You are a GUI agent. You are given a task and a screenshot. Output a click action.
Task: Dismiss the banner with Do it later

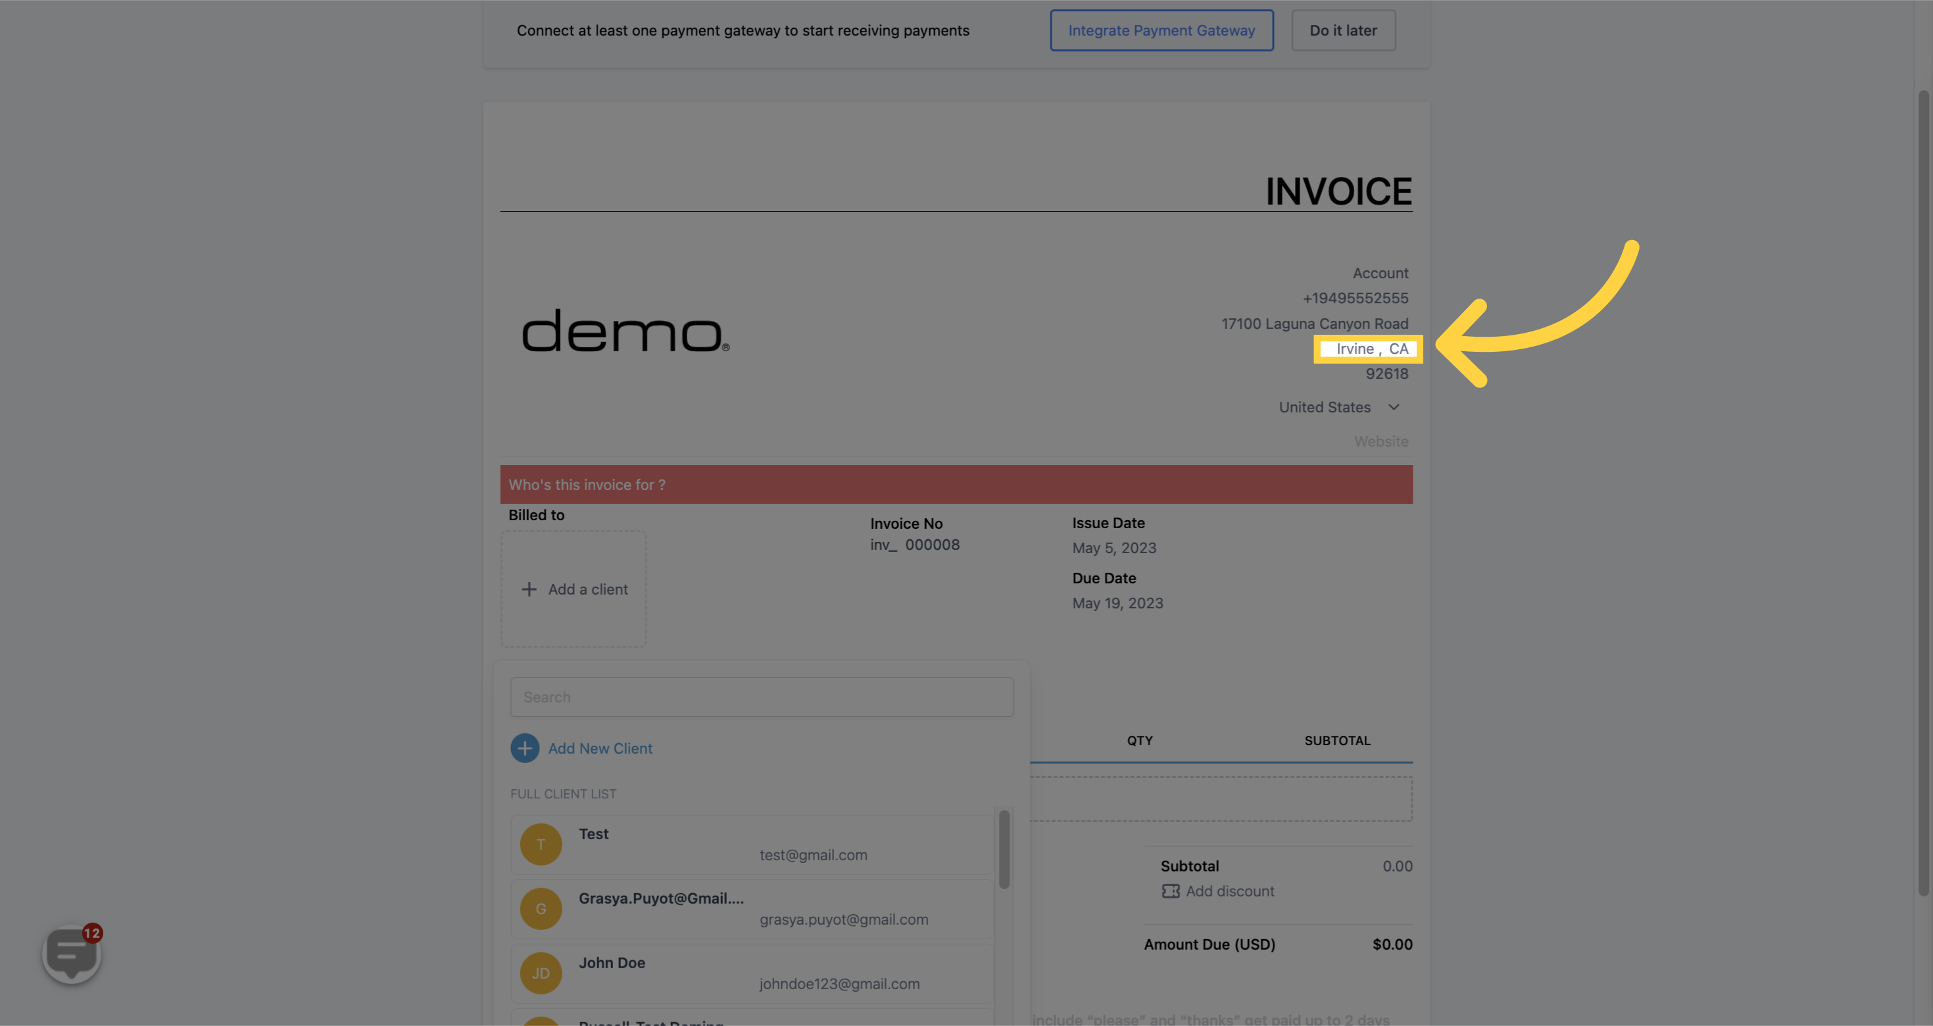coord(1342,30)
